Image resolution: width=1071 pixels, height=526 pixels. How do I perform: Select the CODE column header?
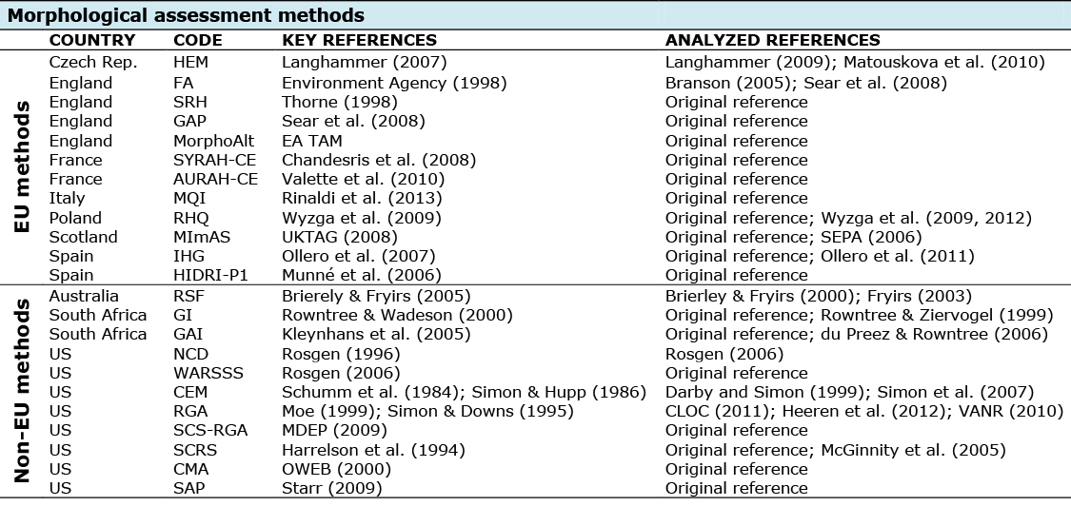[198, 41]
